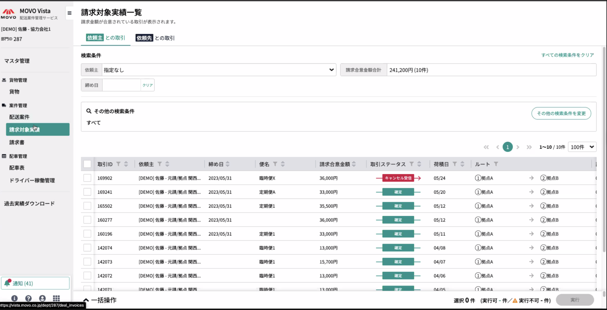Screen dimensions: 607x310
Task: Check the checkbox for transaction 169902
Action: 87,178
